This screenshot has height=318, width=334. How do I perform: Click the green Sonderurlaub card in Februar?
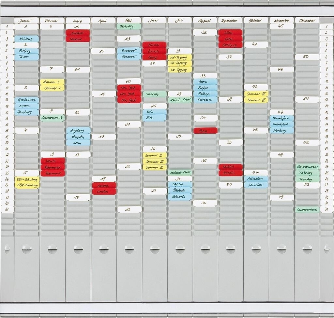[x=53, y=118]
